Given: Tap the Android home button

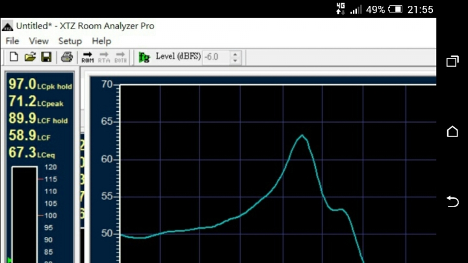Looking at the screenshot, I should tap(452, 131).
